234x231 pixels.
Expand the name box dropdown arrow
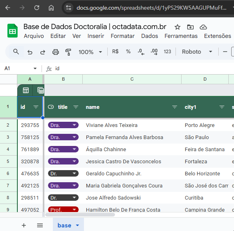point(35,69)
